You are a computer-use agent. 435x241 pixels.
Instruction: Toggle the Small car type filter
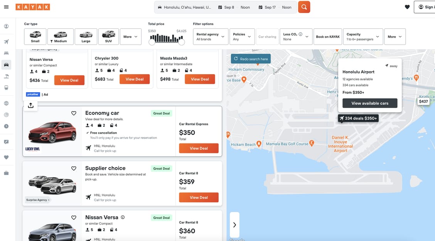coord(35,37)
